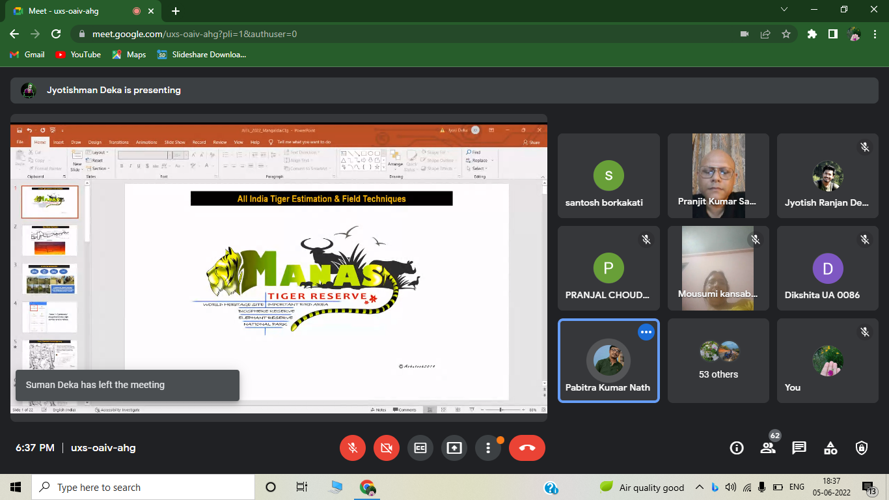Open Activities panel icon

point(830,448)
